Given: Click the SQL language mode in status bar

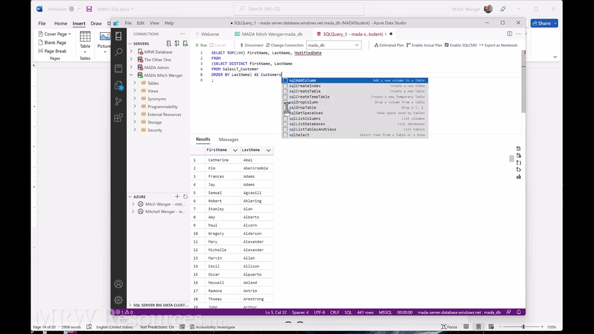Looking at the screenshot, I should click(x=348, y=312).
